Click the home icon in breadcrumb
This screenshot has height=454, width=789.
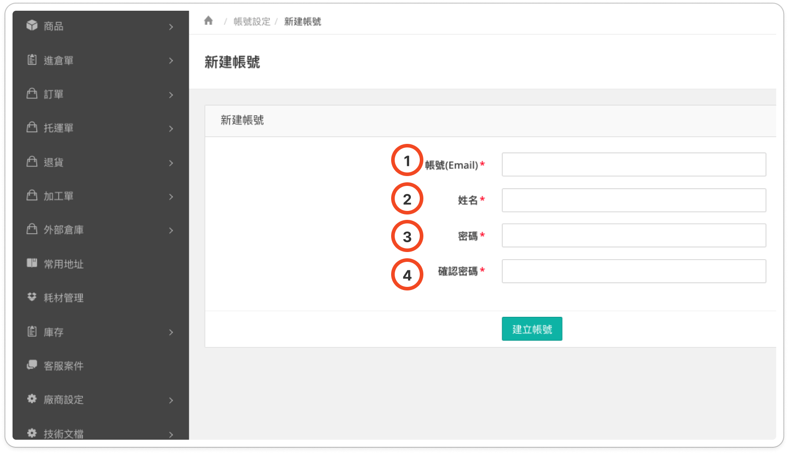click(x=208, y=21)
